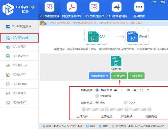The image size is (168, 129).
Task: Click the 打开文件夹 button
Action: (136, 76)
